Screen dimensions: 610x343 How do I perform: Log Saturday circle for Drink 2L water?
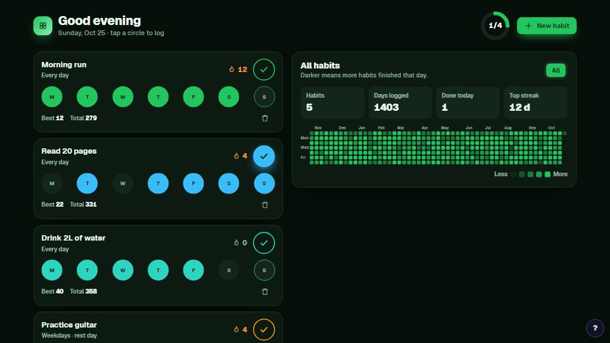229,270
